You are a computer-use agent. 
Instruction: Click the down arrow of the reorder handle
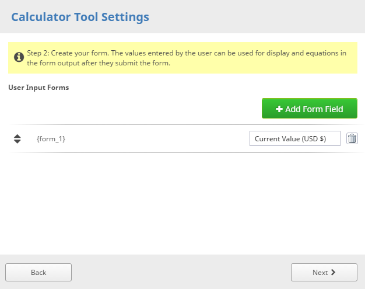17,142
